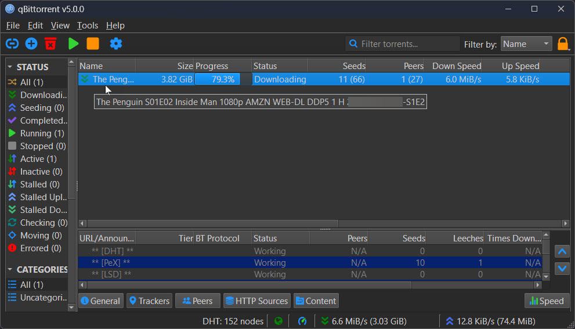Image resolution: width=575 pixels, height=329 pixels.
Task: Select the Completed status filter
Action: (x=37, y=120)
